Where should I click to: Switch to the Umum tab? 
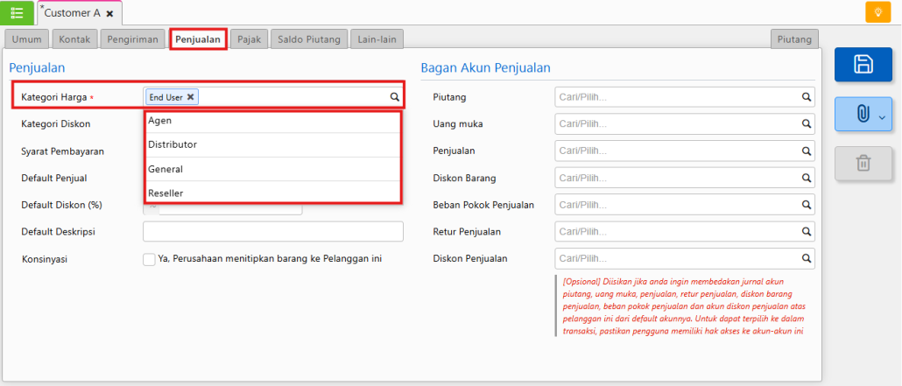[27, 39]
